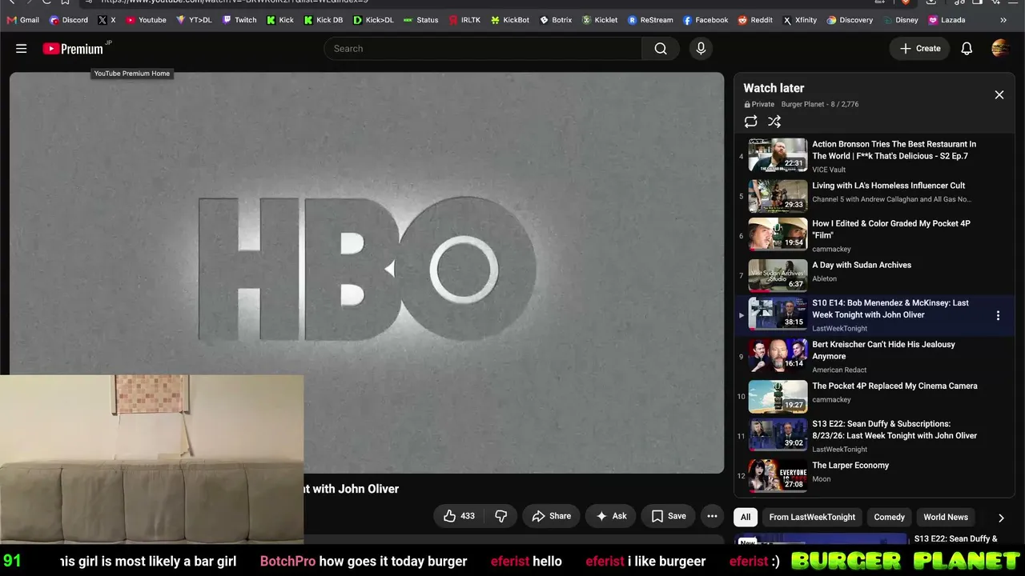Screen dimensions: 1025x576
Task: Open the Kick>DL bookmark
Action: [x=373, y=20]
